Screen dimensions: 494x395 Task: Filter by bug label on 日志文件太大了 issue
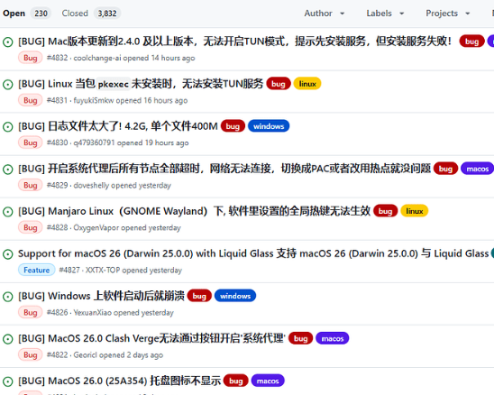[x=233, y=126]
